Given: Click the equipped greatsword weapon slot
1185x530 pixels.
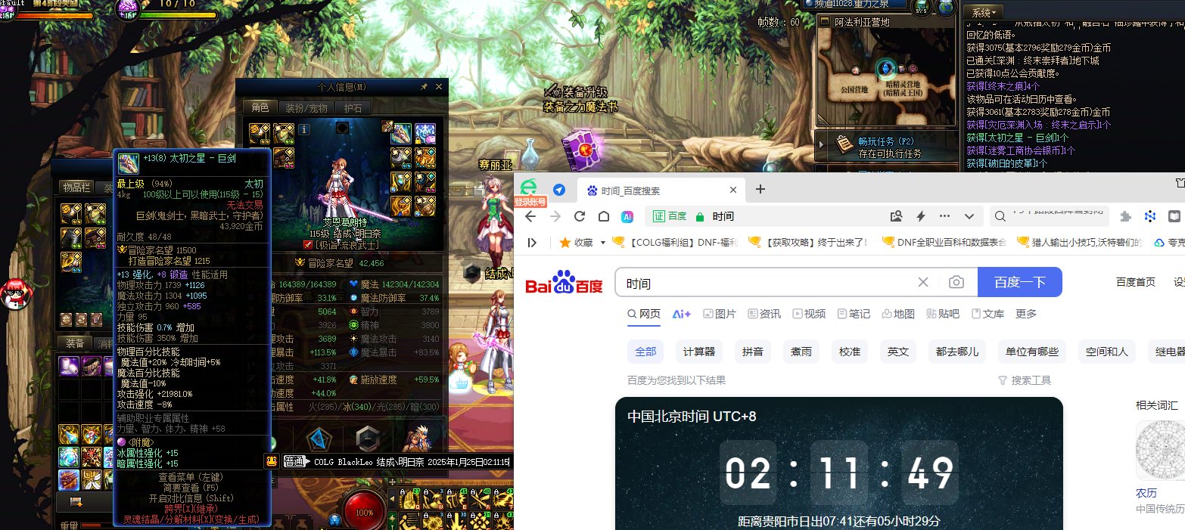Looking at the screenshot, I should [x=401, y=133].
